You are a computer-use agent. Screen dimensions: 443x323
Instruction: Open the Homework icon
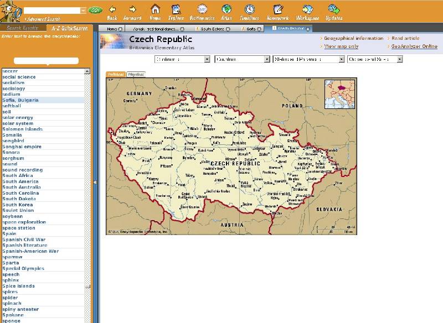[x=278, y=9]
